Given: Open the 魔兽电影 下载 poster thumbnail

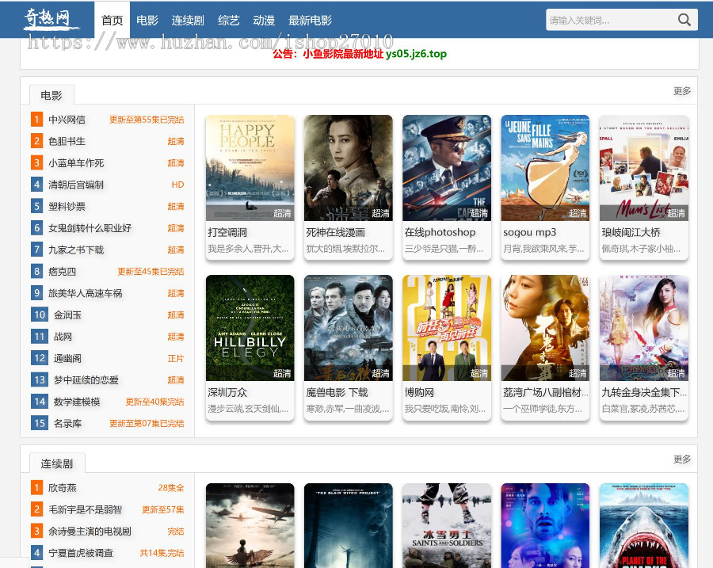Looking at the screenshot, I should (x=349, y=328).
